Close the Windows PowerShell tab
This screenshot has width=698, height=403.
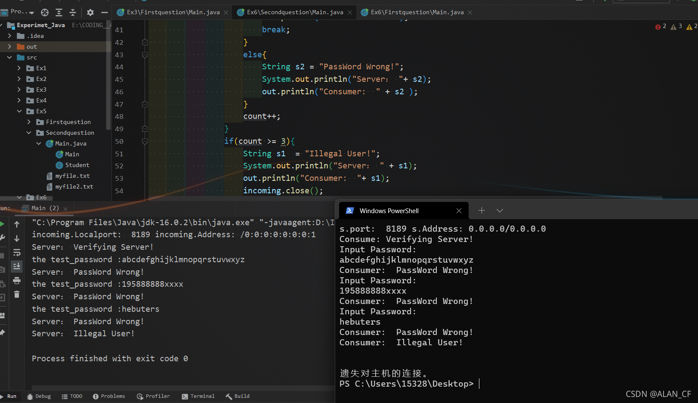pos(459,211)
